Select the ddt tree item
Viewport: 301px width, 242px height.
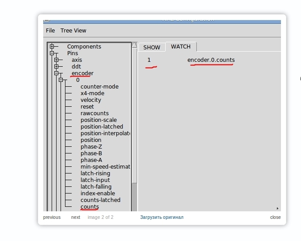(76, 67)
